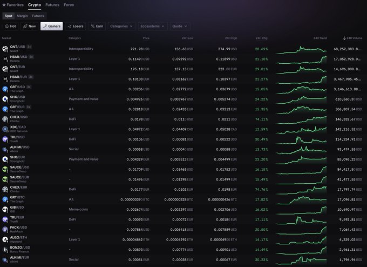Sort by 24H Low column header
367x267 pixels.
click(188, 38)
